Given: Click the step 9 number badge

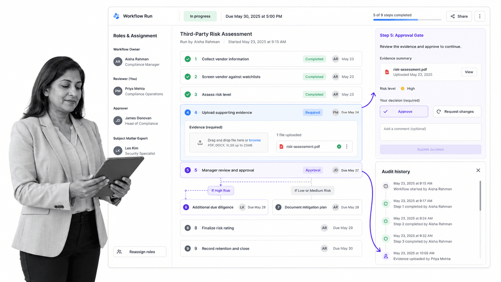Looking at the screenshot, I should 188,248.
